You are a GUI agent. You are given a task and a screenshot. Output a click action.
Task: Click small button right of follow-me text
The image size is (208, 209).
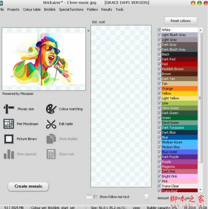pos(147,197)
